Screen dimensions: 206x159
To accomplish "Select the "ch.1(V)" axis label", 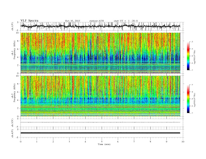I will click(x=12, y=26).
